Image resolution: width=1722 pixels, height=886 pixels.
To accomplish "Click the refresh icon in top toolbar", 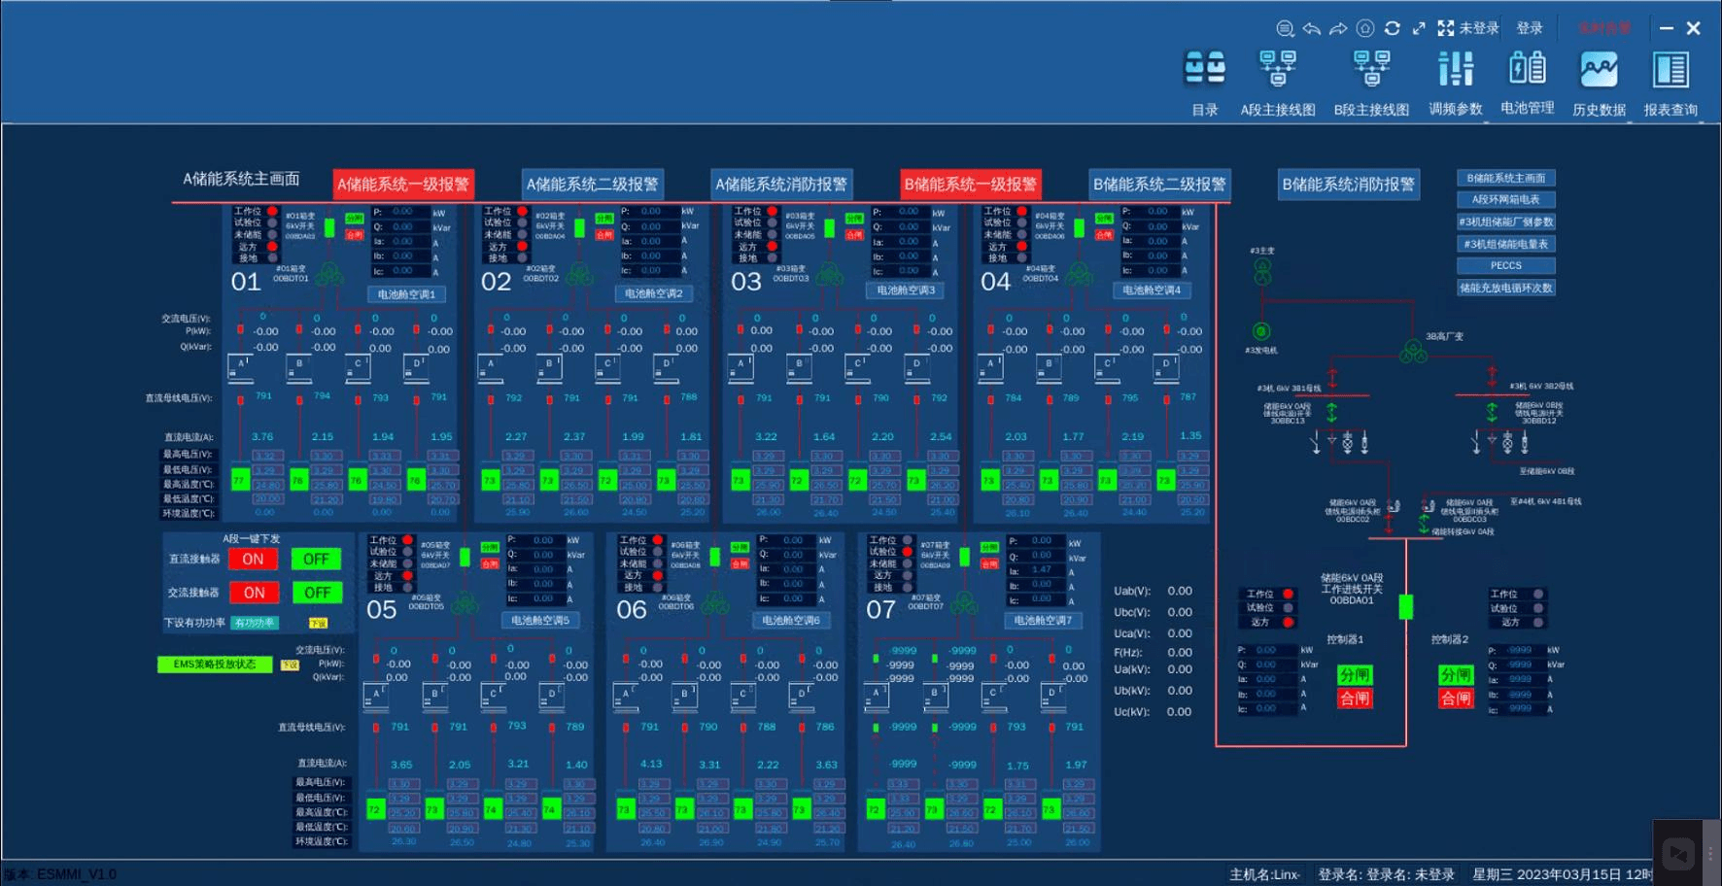I will [1392, 28].
